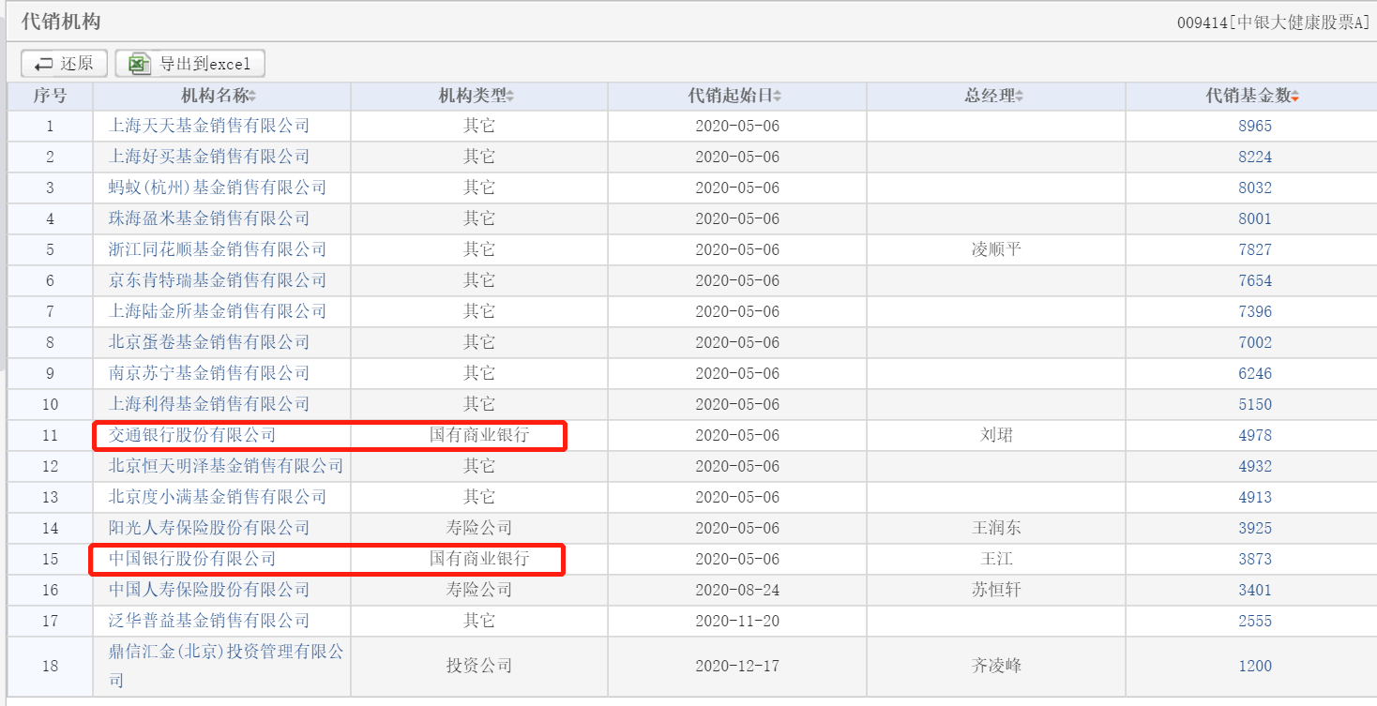This screenshot has width=1377, height=706.
Task: Select general manager name 王江
Action: click(x=996, y=559)
